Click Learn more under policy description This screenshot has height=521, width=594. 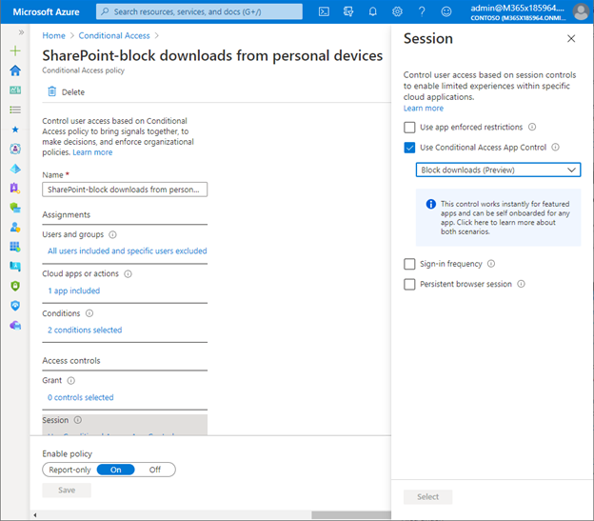point(92,152)
